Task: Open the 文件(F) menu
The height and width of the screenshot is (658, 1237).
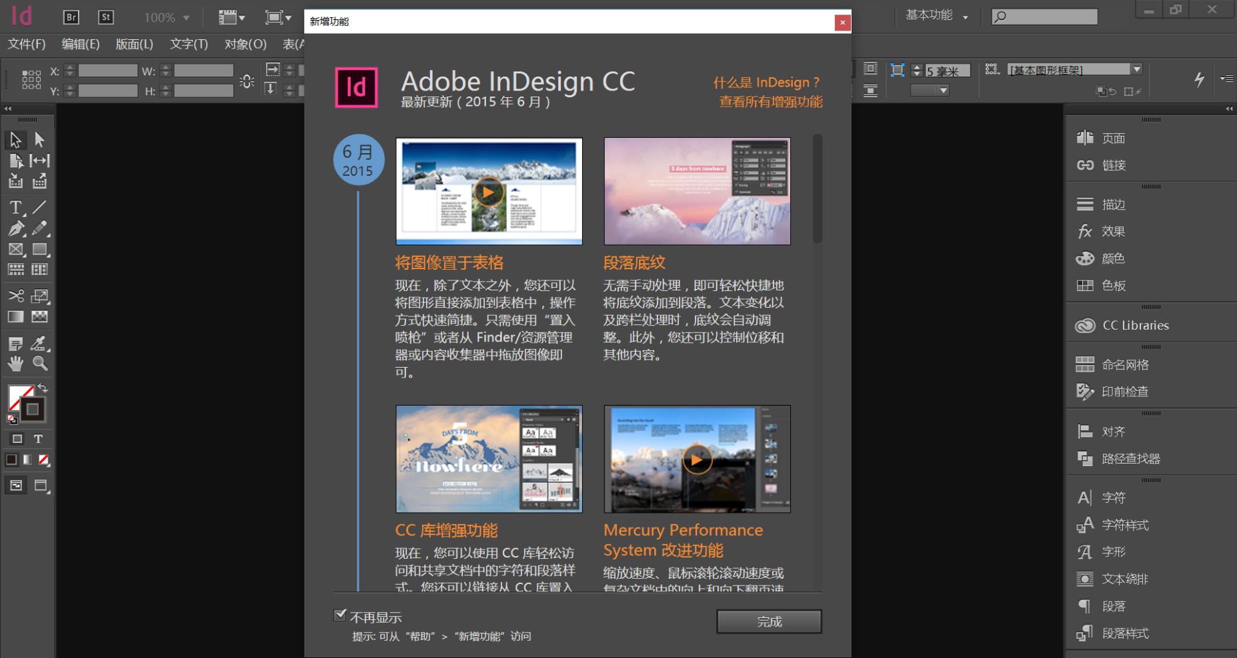Action: (27, 44)
